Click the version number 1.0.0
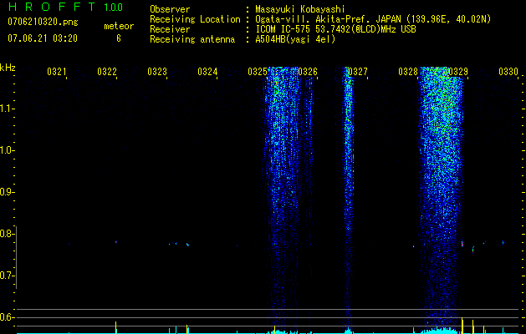Viewport: 526px width, 334px height. (114, 8)
